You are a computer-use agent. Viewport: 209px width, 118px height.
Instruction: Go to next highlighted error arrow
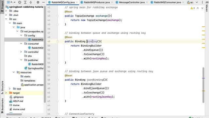pos(202,8)
